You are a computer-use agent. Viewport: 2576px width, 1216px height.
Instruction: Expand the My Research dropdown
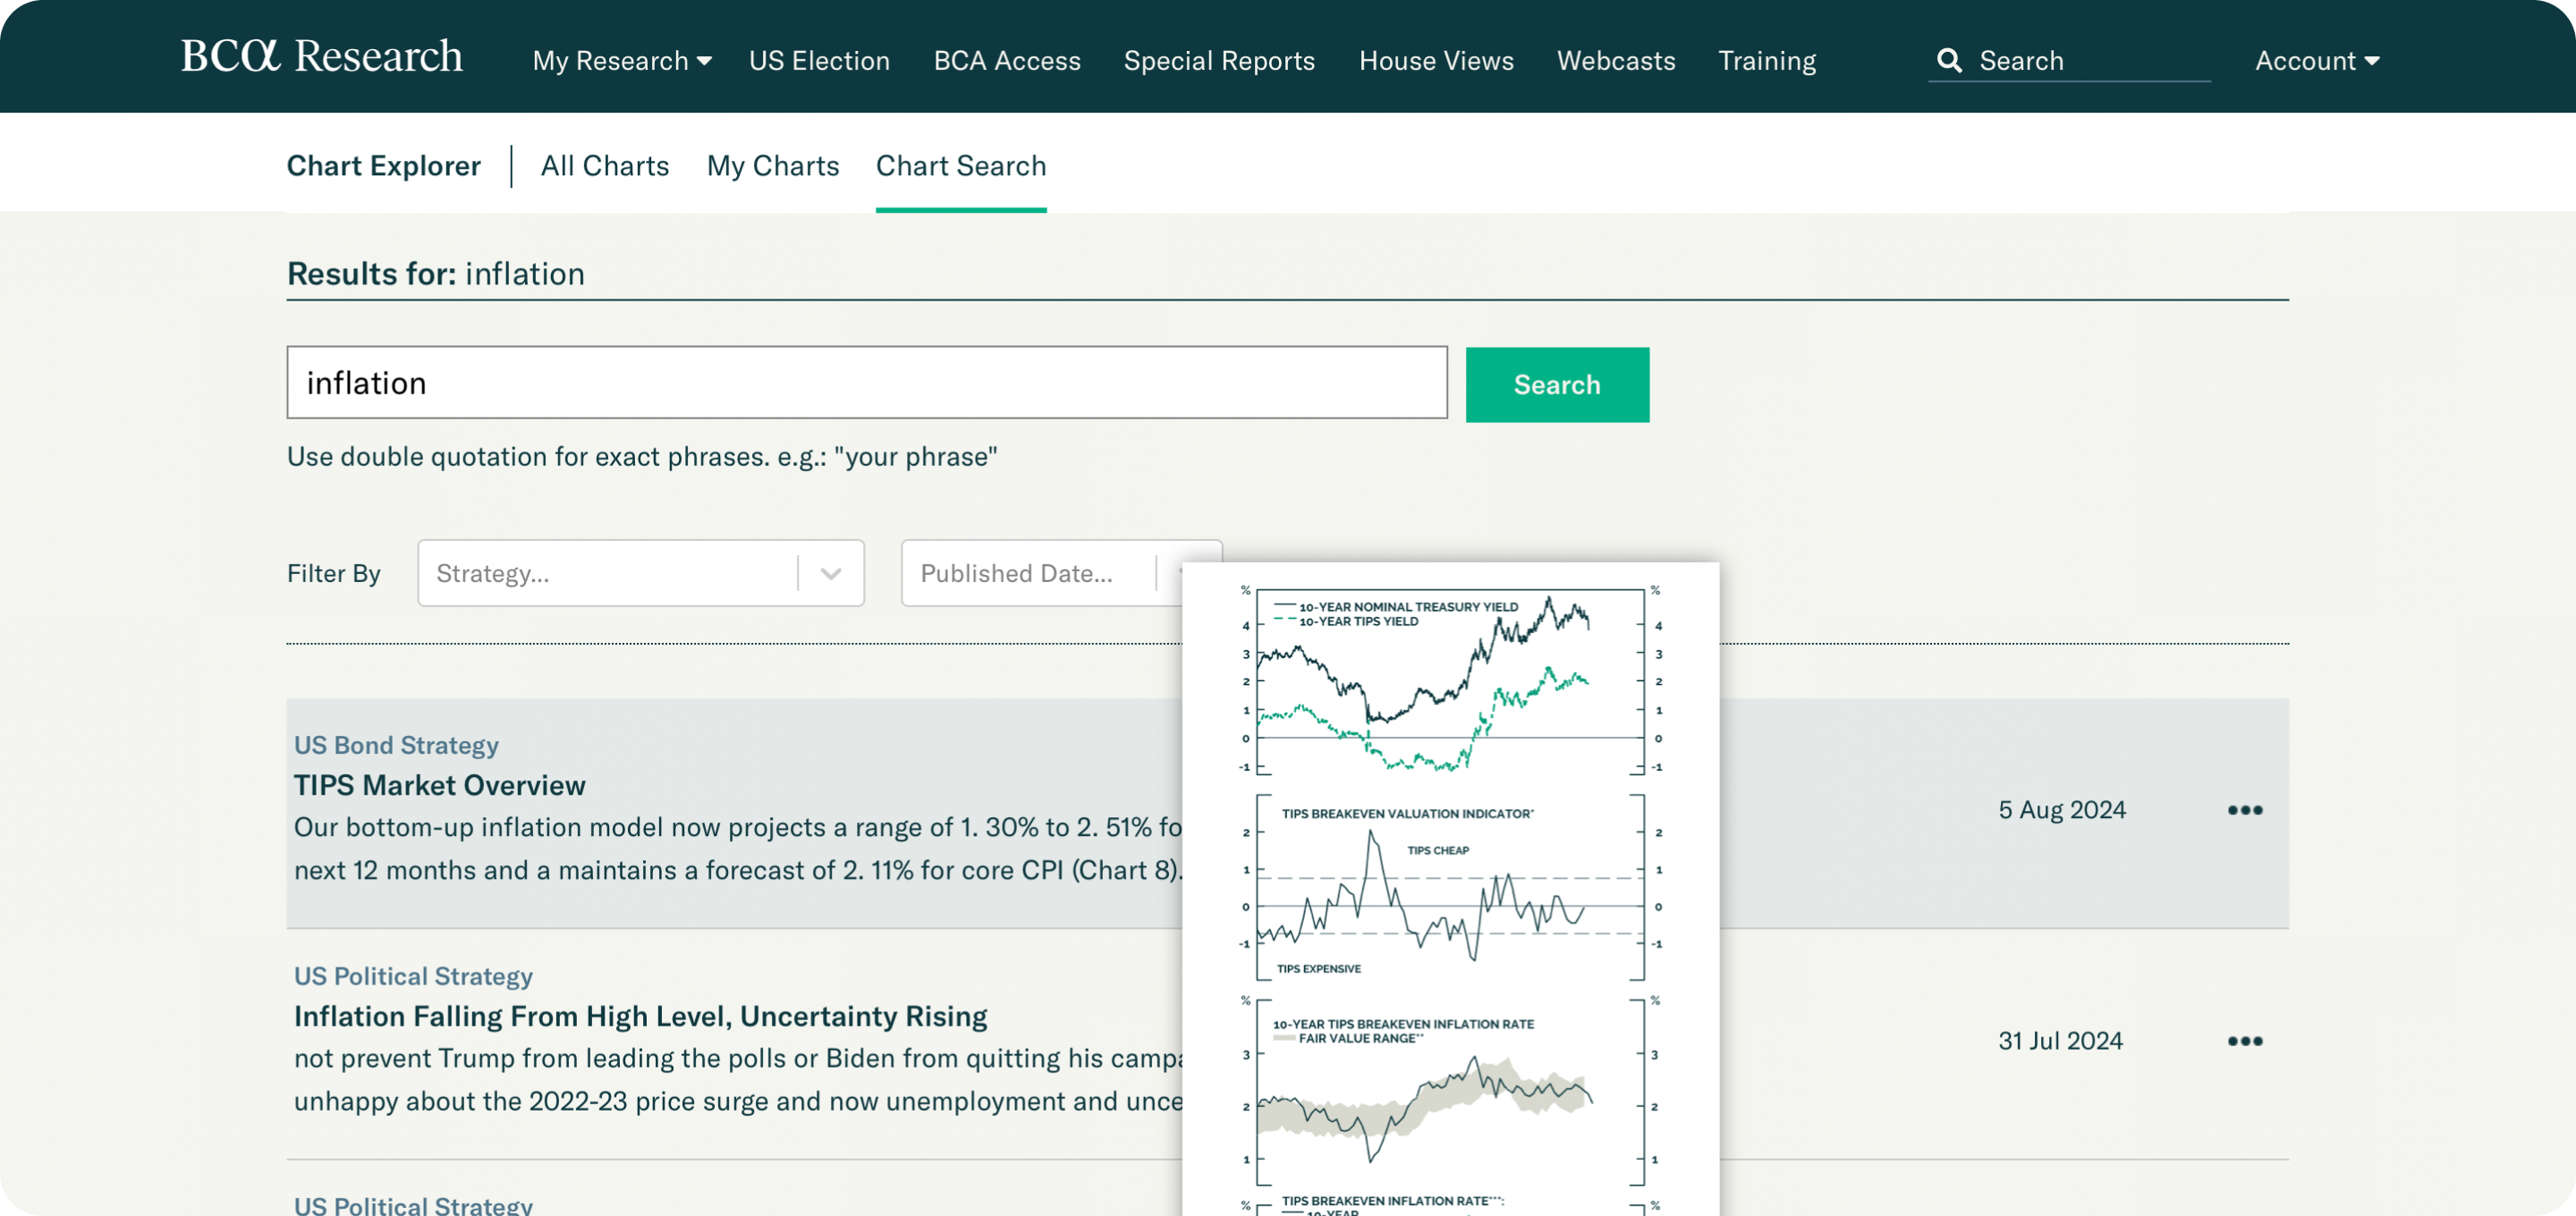tap(621, 61)
